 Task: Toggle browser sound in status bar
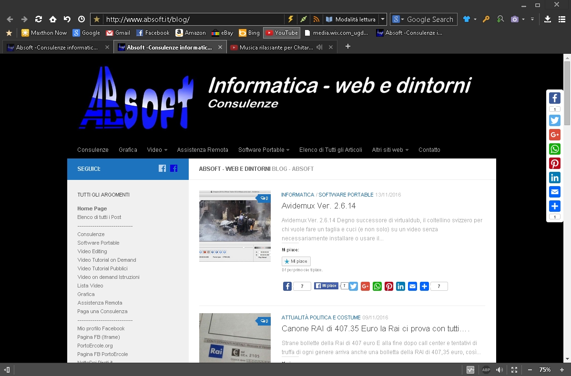500,370
